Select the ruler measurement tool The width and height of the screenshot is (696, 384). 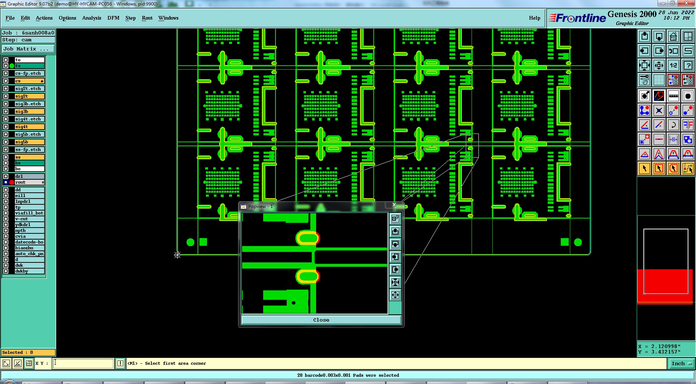tap(674, 96)
